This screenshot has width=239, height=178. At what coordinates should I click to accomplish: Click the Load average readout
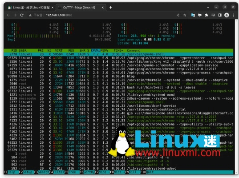(x=144, y=40)
